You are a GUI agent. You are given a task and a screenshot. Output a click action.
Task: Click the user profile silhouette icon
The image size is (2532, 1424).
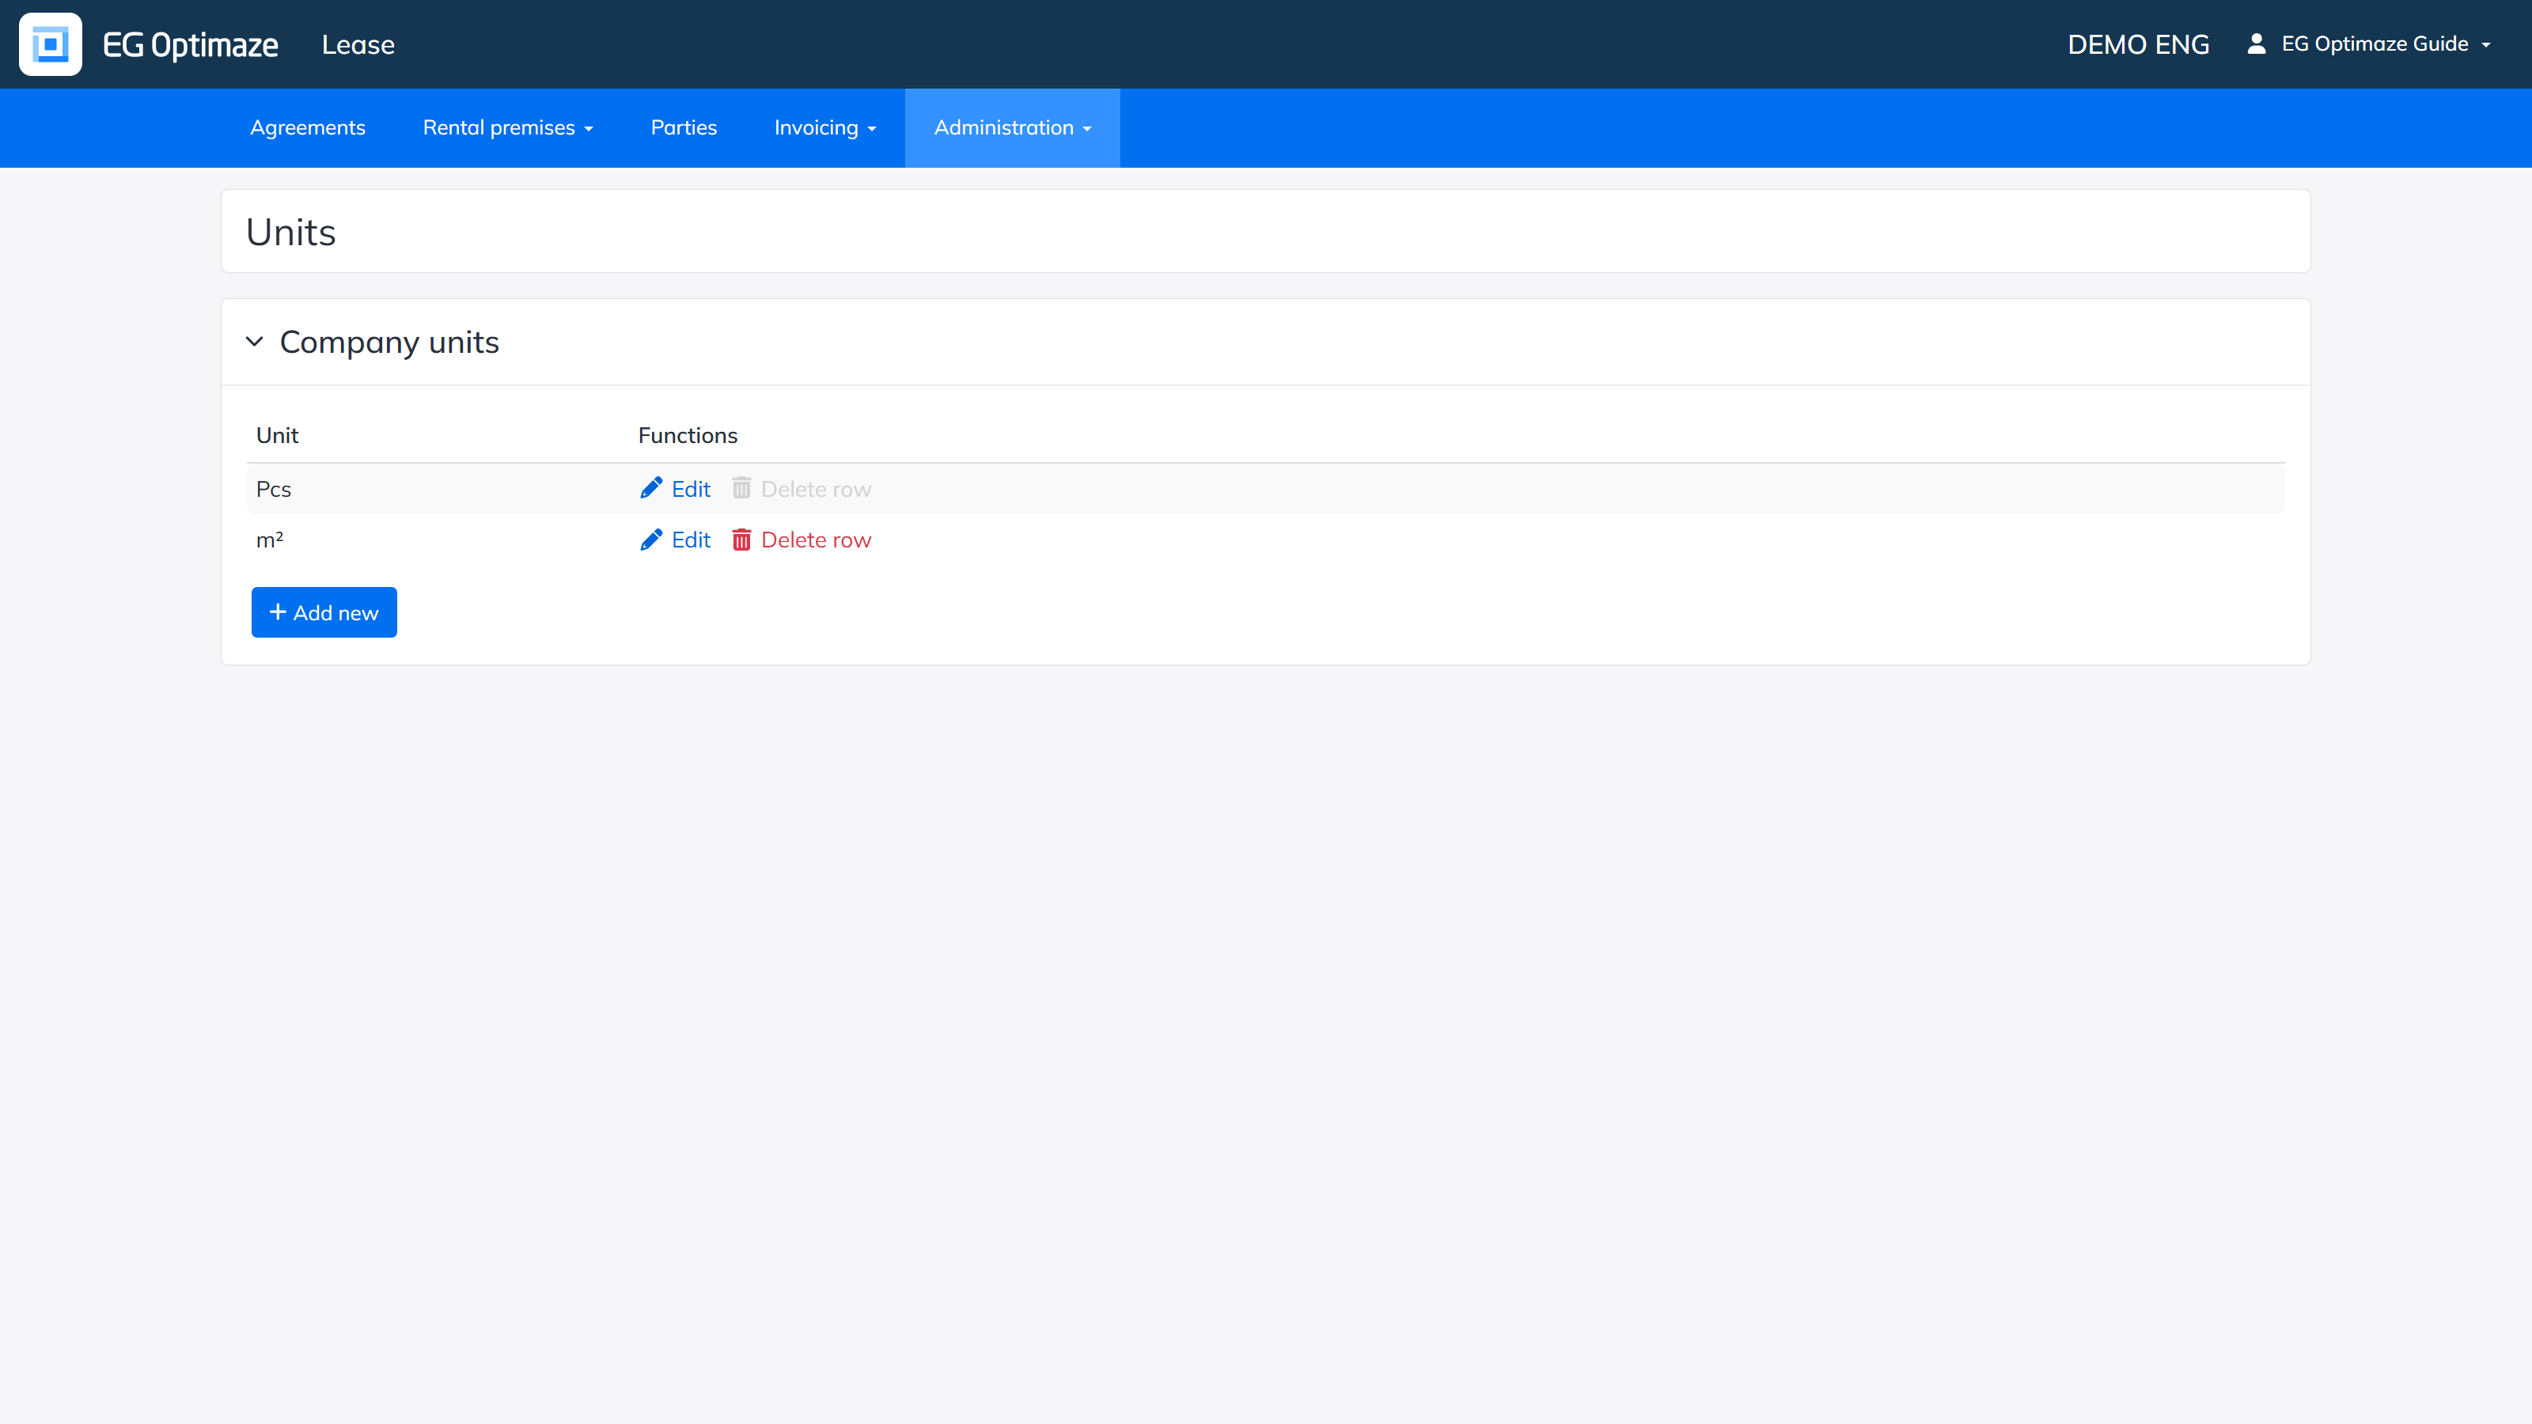[2257, 44]
